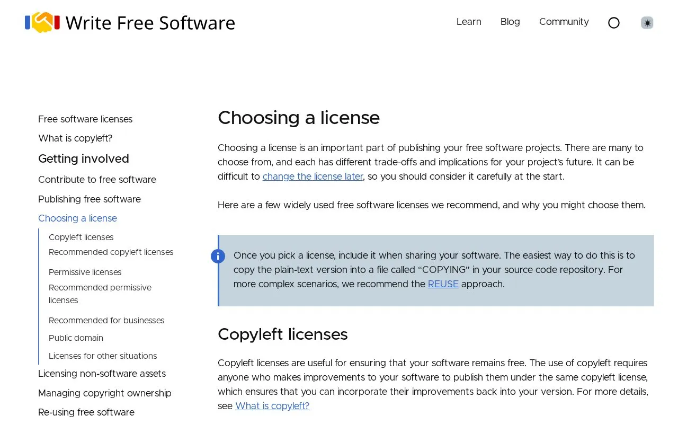Viewport: 678px width, 424px height.
Task: Click the Write Free Software handshake logo
Action: tap(42, 22)
